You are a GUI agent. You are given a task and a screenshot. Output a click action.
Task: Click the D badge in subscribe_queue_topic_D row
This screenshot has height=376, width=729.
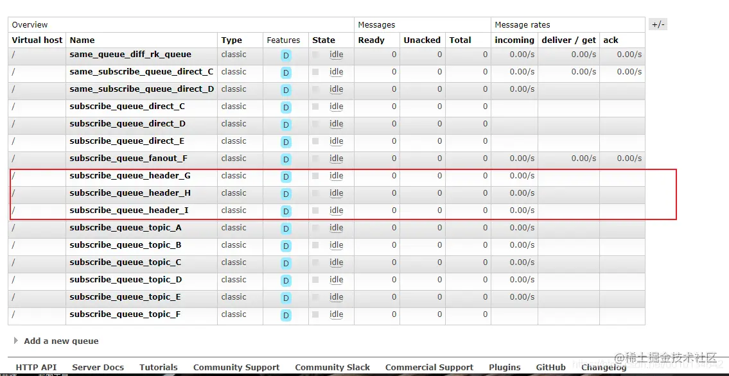(286, 281)
